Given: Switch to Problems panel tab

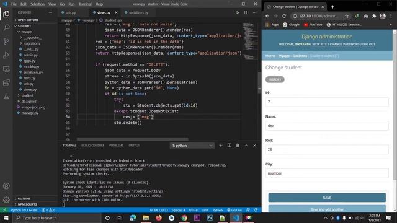Looking at the screenshot, I should tap(116, 146).
